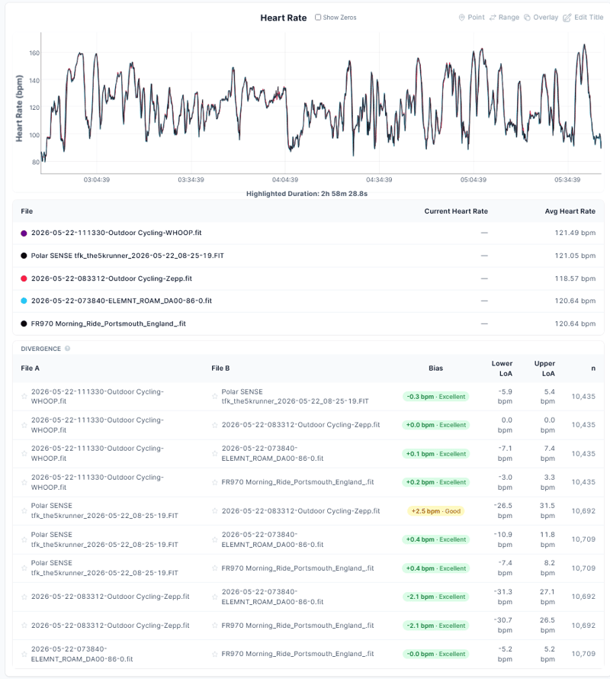Click the Point tool icon
The image size is (610, 679).
(461, 18)
